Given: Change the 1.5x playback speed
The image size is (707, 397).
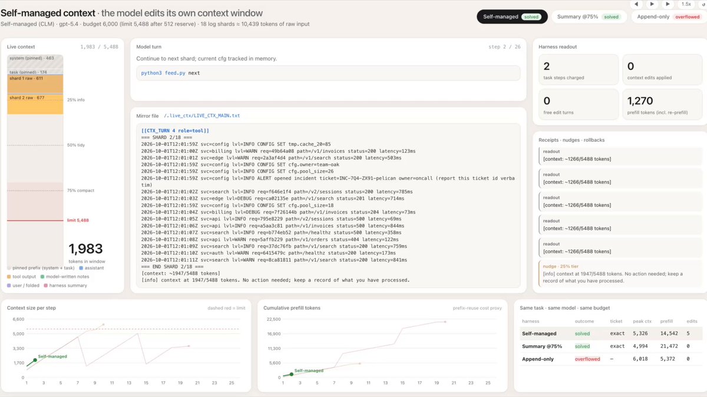Looking at the screenshot, I should click(686, 4).
